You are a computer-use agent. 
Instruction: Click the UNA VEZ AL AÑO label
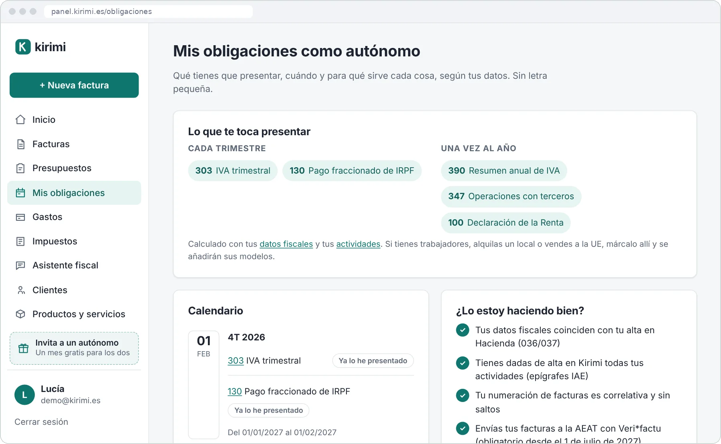click(479, 148)
